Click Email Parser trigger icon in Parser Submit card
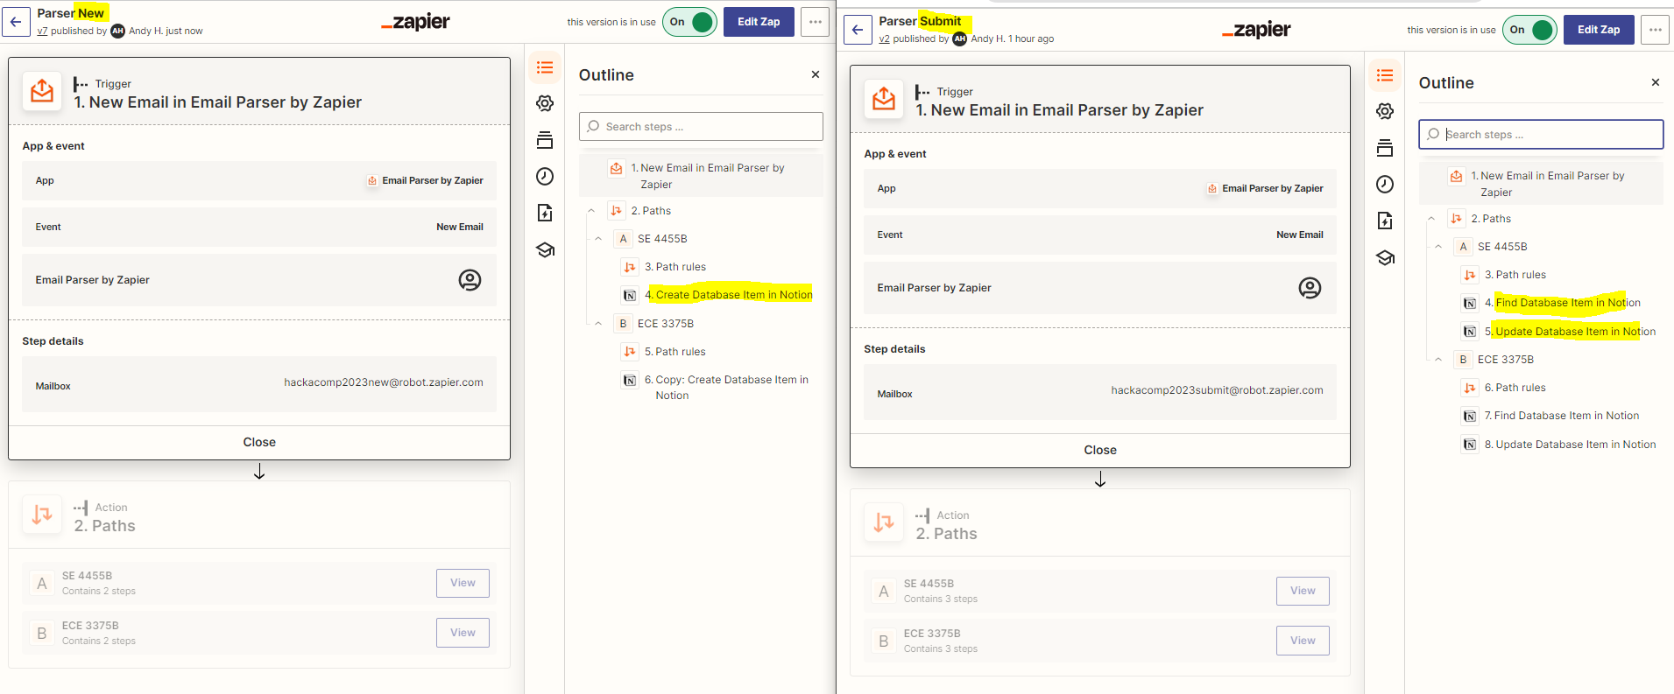 click(x=884, y=99)
